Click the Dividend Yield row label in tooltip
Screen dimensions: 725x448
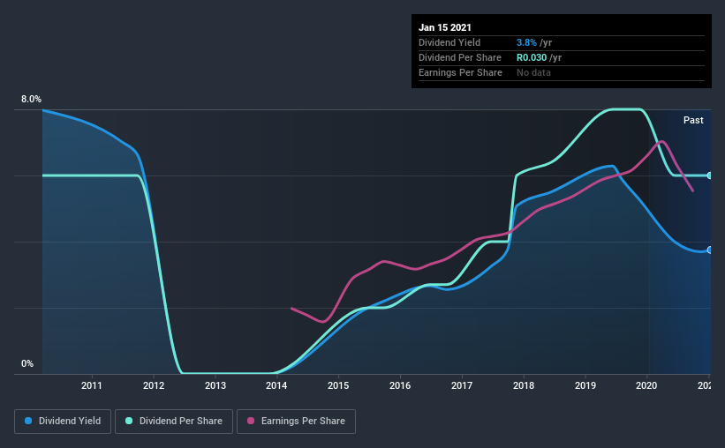[x=449, y=42]
